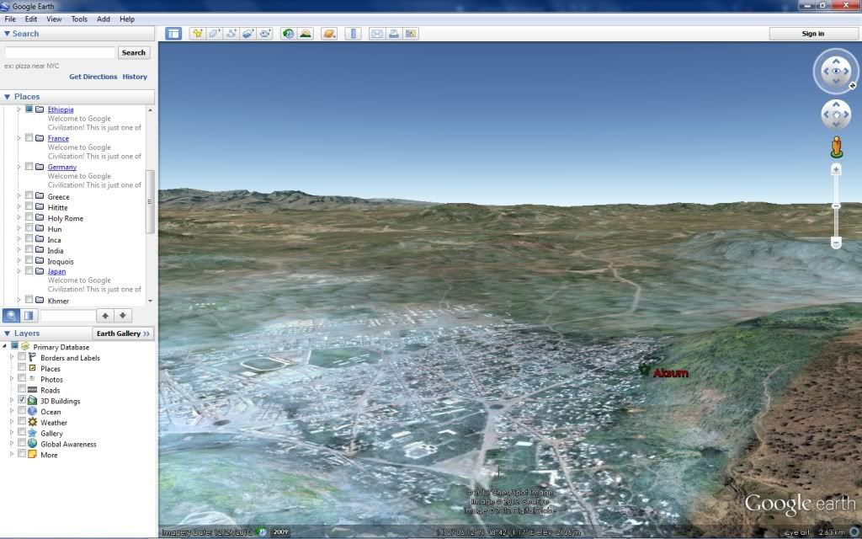The image size is (862, 539).
Task: Collapse the Layers panel
Action: [x=7, y=334]
